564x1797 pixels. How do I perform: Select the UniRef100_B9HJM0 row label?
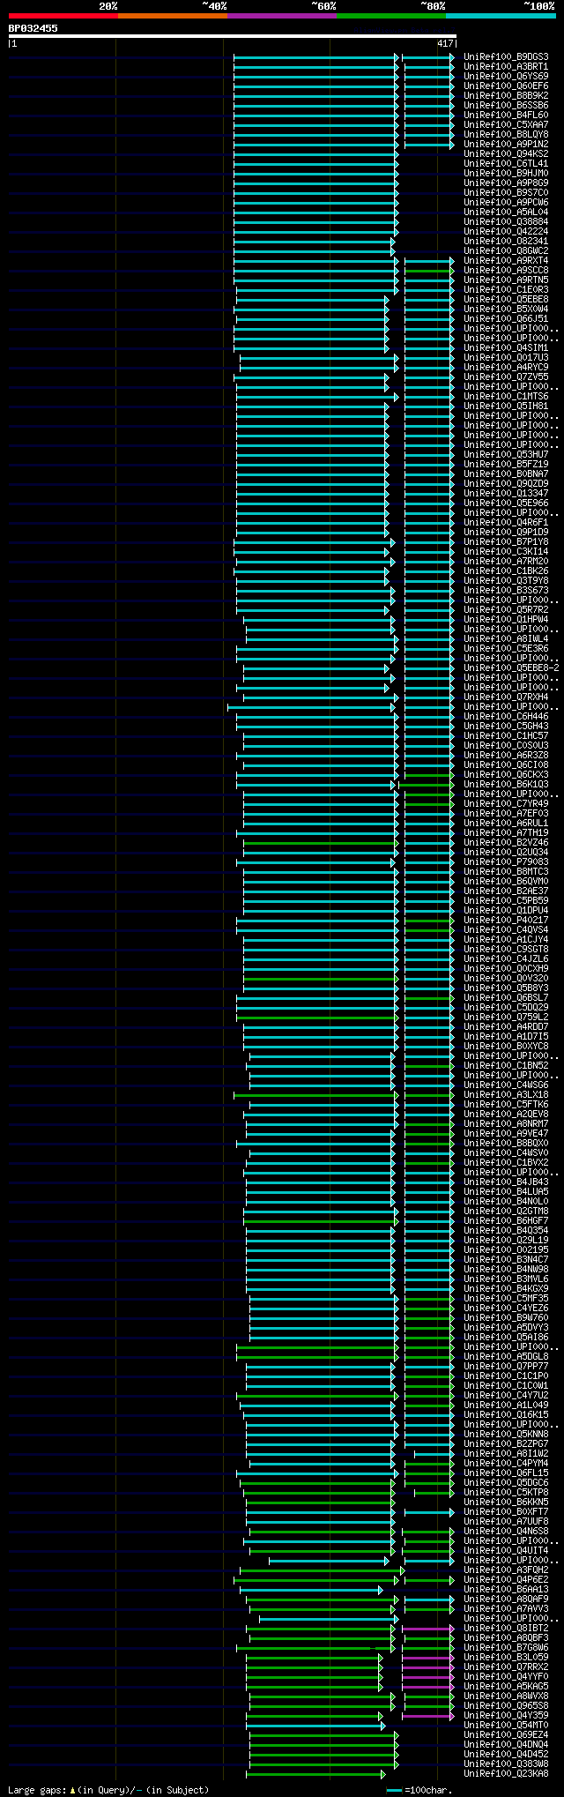(x=506, y=173)
